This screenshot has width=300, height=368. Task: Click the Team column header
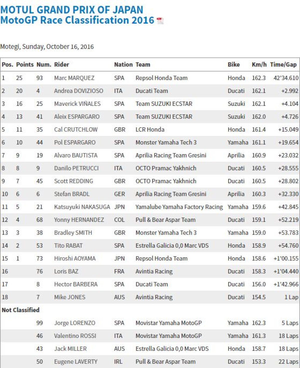(x=143, y=65)
